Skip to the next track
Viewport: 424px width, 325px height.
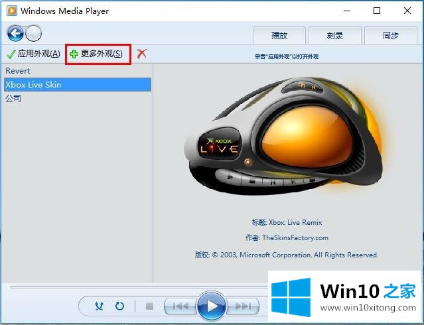(243, 306)
